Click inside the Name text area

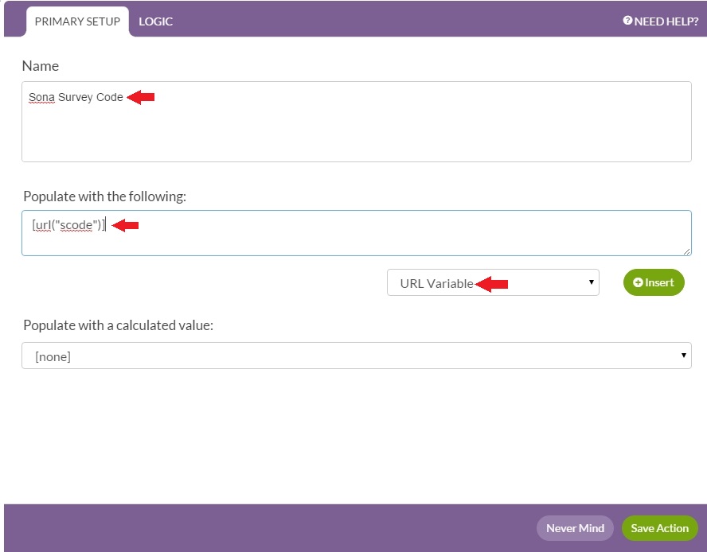click(x=357, y=121)
